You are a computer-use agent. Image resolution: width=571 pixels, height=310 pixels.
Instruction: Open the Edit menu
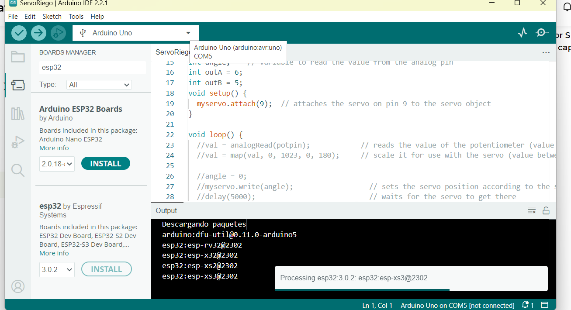pyautogui.click(x=30, y=16)
